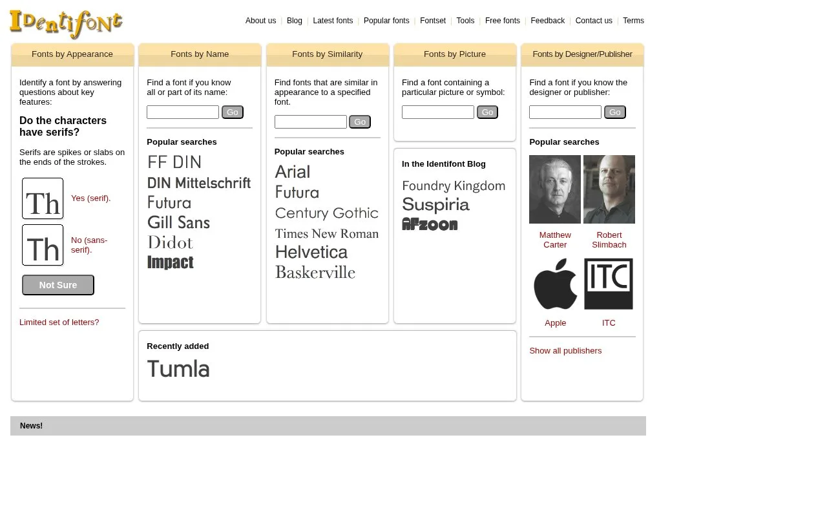
Task: Select the sans-serif 'Th' sample image
Action: pyautogui.click(x=43, y=245)
